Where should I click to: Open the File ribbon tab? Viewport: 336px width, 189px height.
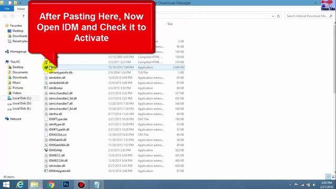7,9
